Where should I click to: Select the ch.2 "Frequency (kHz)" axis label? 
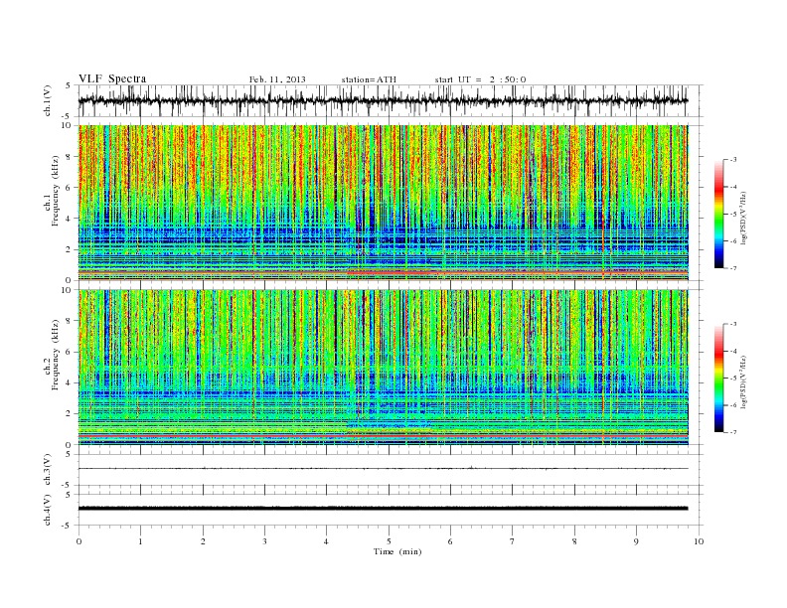[x=56, y=354]
